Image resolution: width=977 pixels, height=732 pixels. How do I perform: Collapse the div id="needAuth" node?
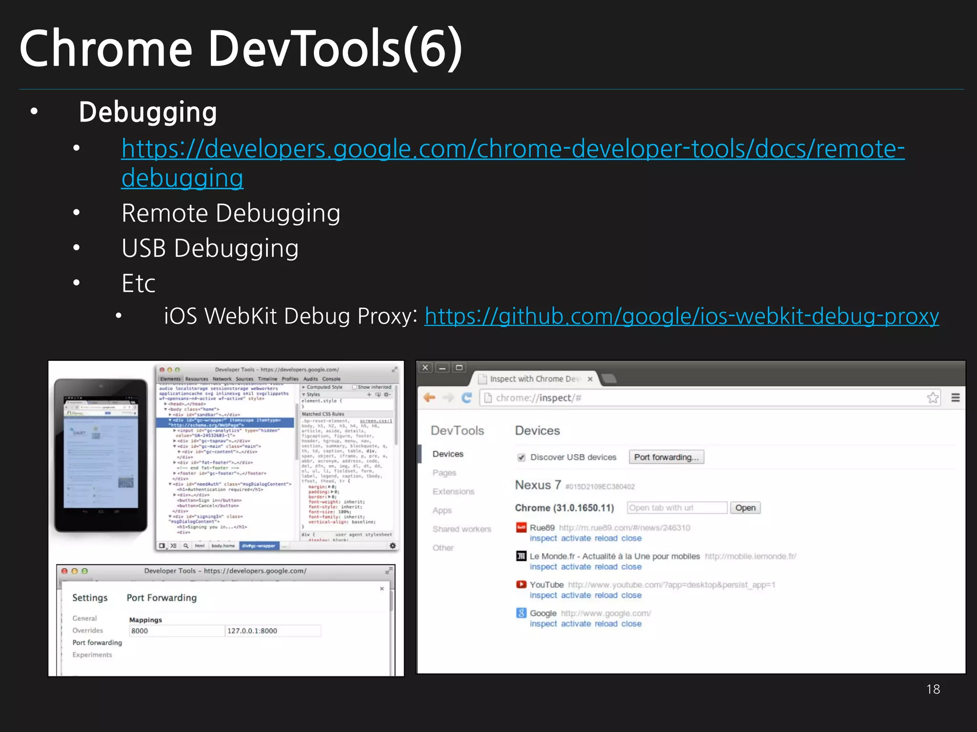pyautogui.click(x=170, y=484)
